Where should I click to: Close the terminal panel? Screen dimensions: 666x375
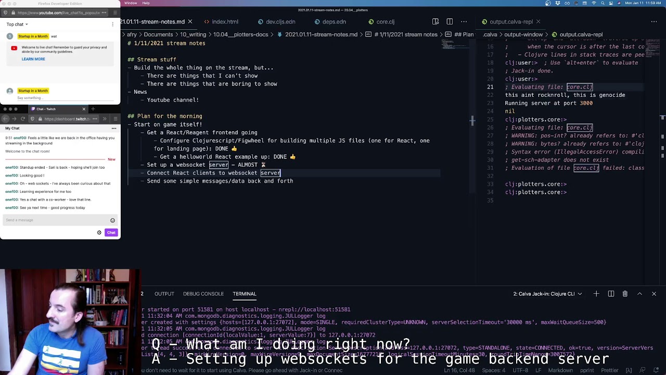coord(654,294)
